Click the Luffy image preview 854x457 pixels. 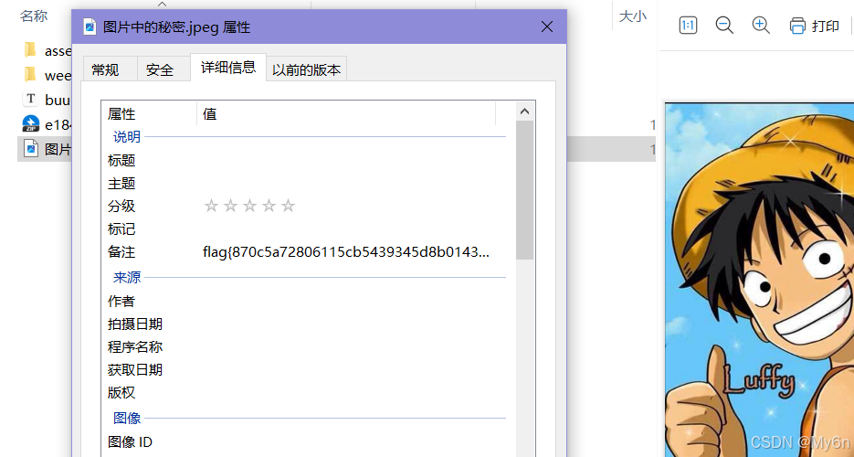click(x=759, y=279)
